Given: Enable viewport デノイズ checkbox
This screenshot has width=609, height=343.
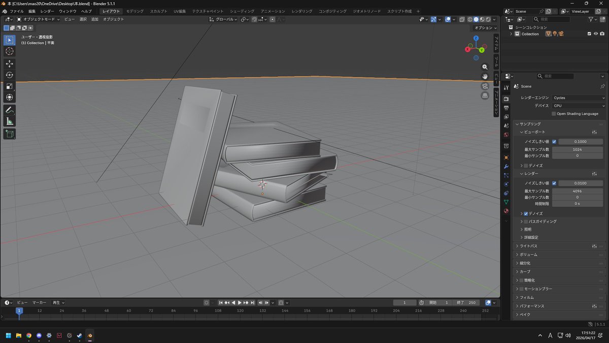Looking at the screenshot, I should pyautogui.click(x=526, y=166).
